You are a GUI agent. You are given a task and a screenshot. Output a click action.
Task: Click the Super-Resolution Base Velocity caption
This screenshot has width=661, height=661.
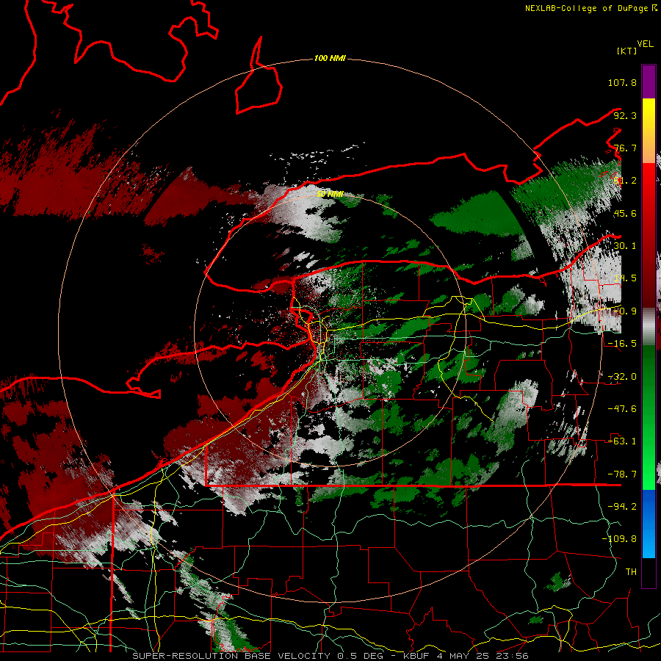[x=330, y=656]
